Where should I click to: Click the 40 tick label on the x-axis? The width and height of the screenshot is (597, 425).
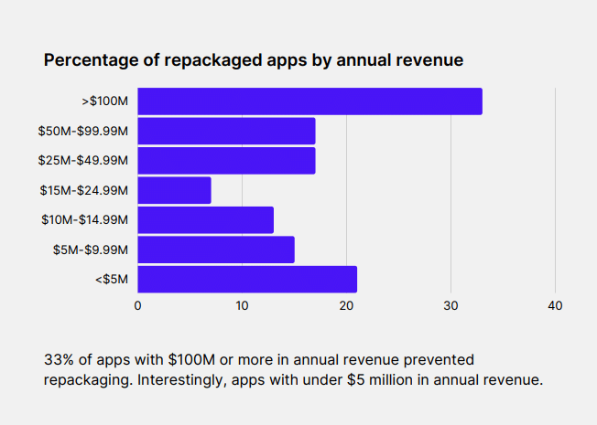pyautogui.click(x=555, y=306)
